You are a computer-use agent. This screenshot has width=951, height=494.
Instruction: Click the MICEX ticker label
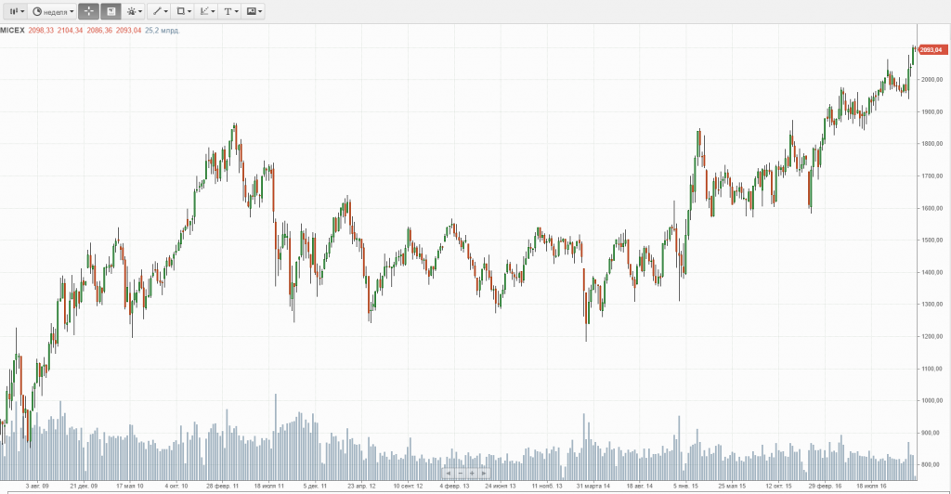(12, 31)
